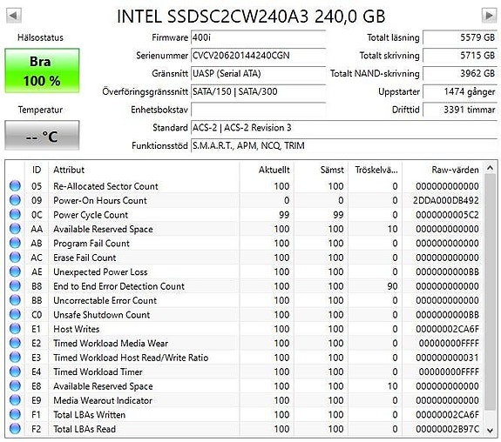
Task: Select the Totalt läsning value 5579 GB
Action: pos(460,37)
